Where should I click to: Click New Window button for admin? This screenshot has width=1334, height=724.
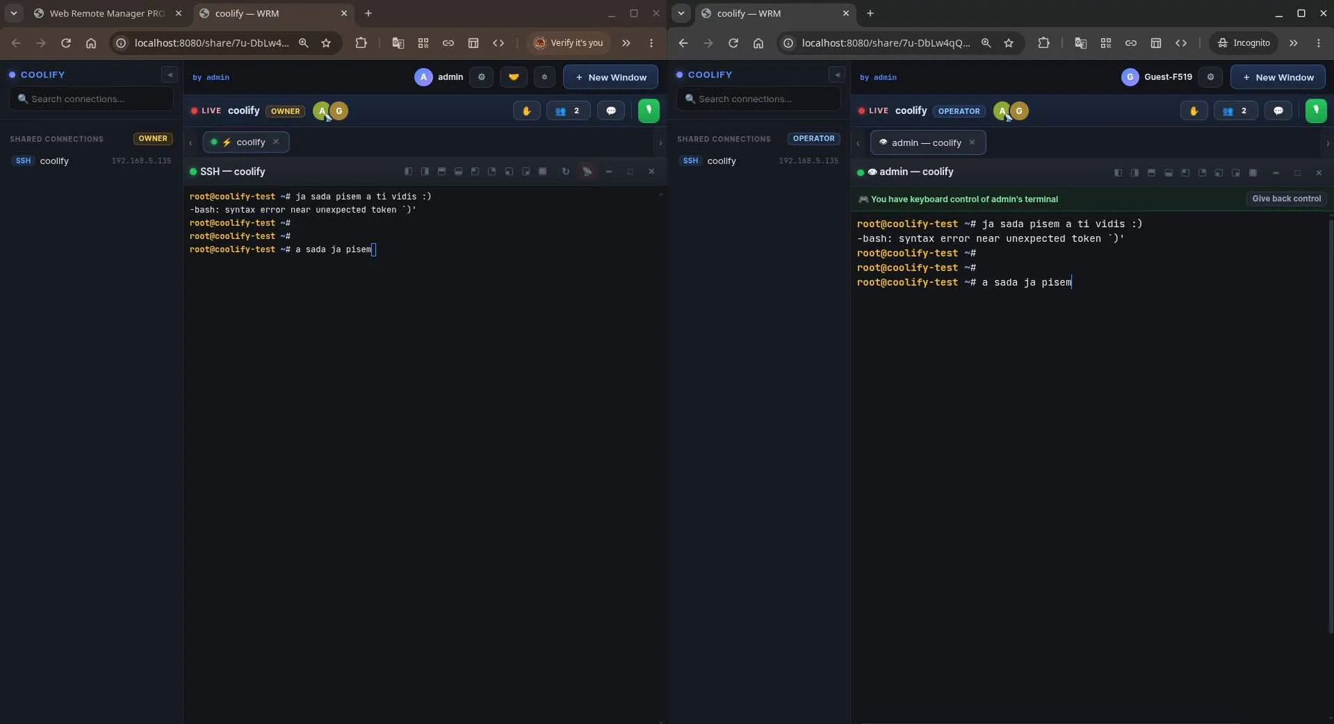(610, 77)
